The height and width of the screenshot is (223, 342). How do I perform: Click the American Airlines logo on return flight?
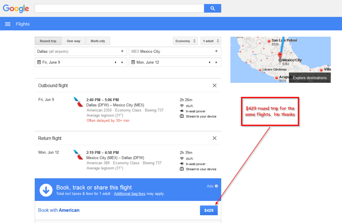[78, 155]
